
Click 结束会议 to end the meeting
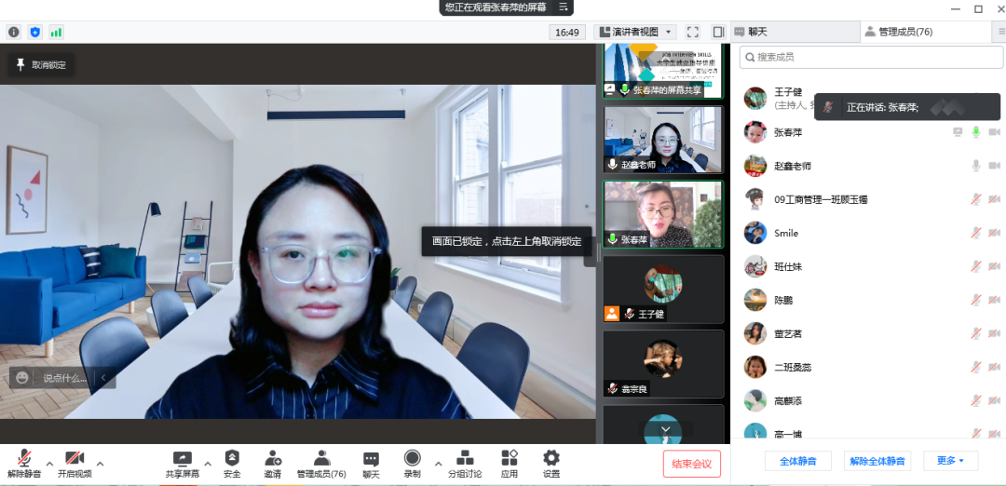point(691,464)
